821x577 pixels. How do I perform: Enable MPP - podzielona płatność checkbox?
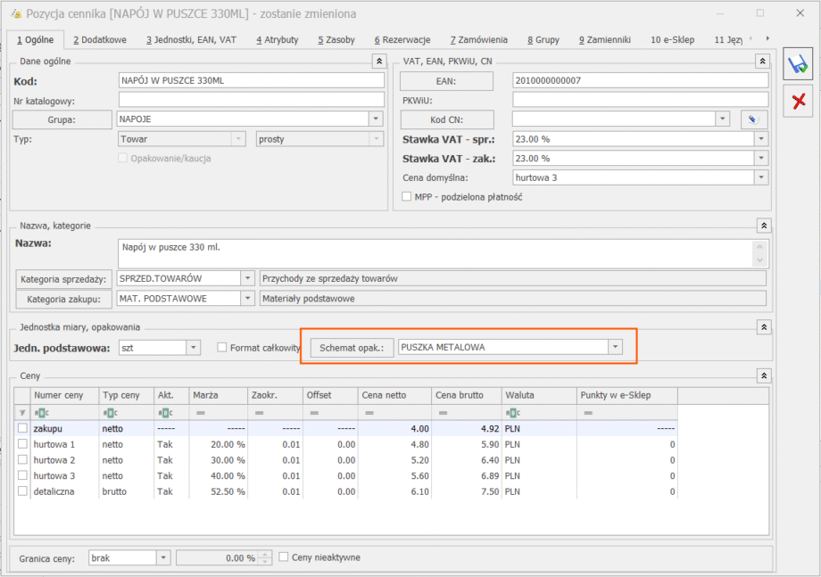pyautogui.click(x=407, y=196)
